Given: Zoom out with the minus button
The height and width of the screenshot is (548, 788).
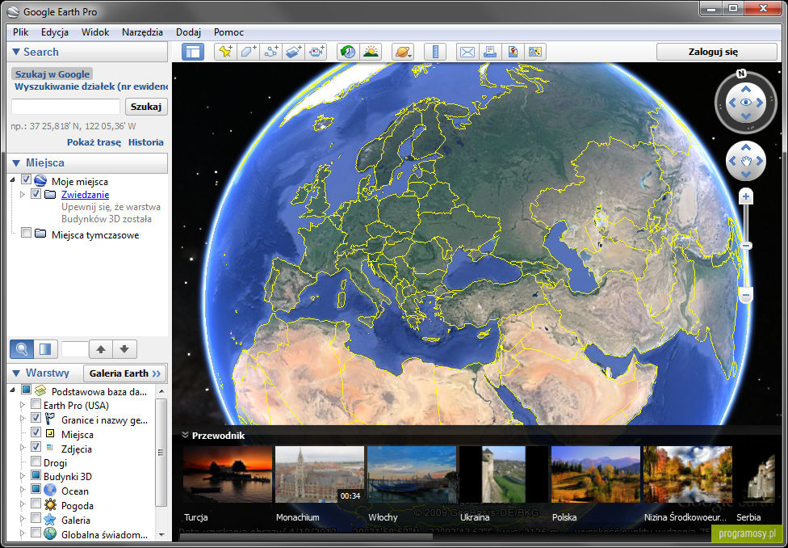Looking at the screenshot, I should click(x=746, y=295).
